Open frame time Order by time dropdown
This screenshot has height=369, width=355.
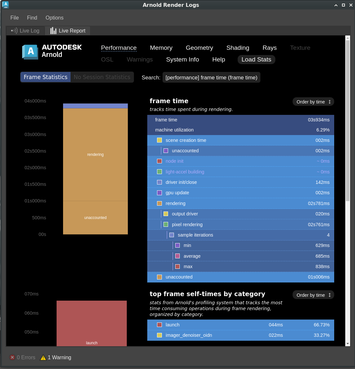click(x=313, y=102)
